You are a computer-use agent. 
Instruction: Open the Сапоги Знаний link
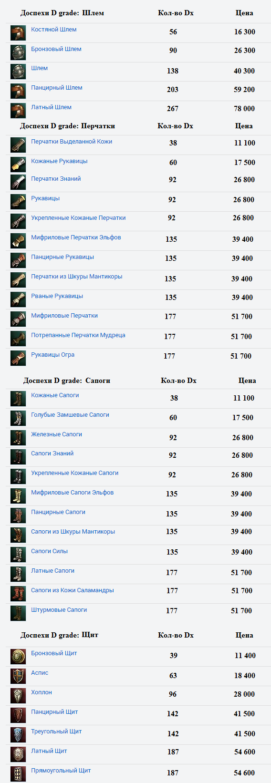point(52,453)
